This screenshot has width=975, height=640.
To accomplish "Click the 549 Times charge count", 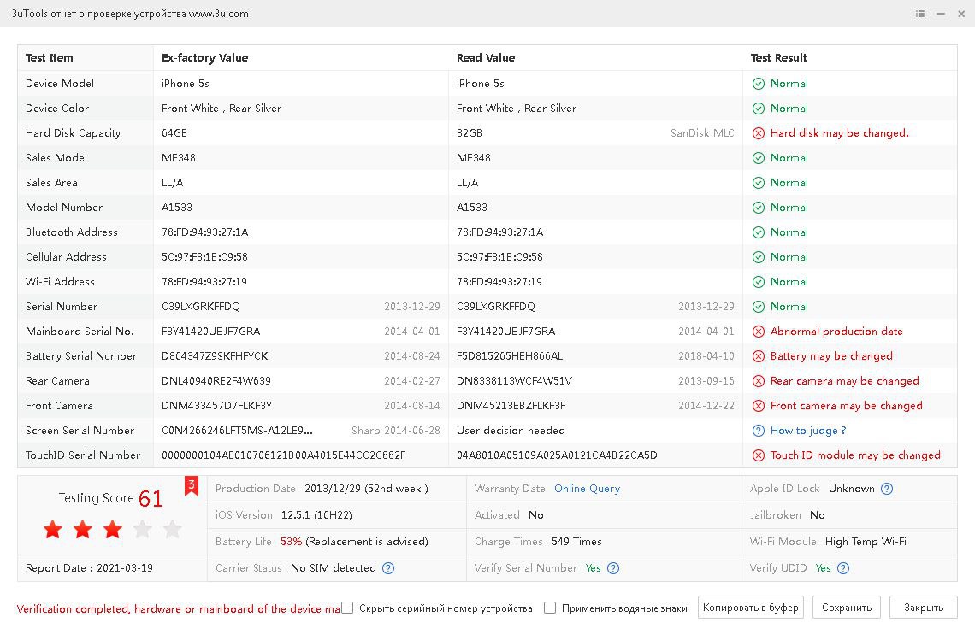I will (576, 542).
